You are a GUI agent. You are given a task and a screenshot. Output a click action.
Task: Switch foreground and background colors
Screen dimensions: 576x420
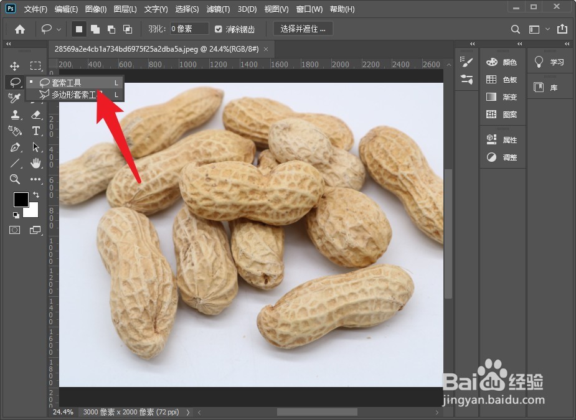coord(36,194)
